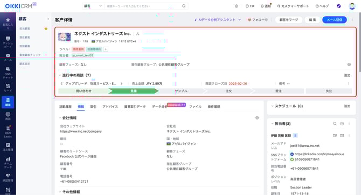Open the 顧客 search category dropdown

(93, 6)
